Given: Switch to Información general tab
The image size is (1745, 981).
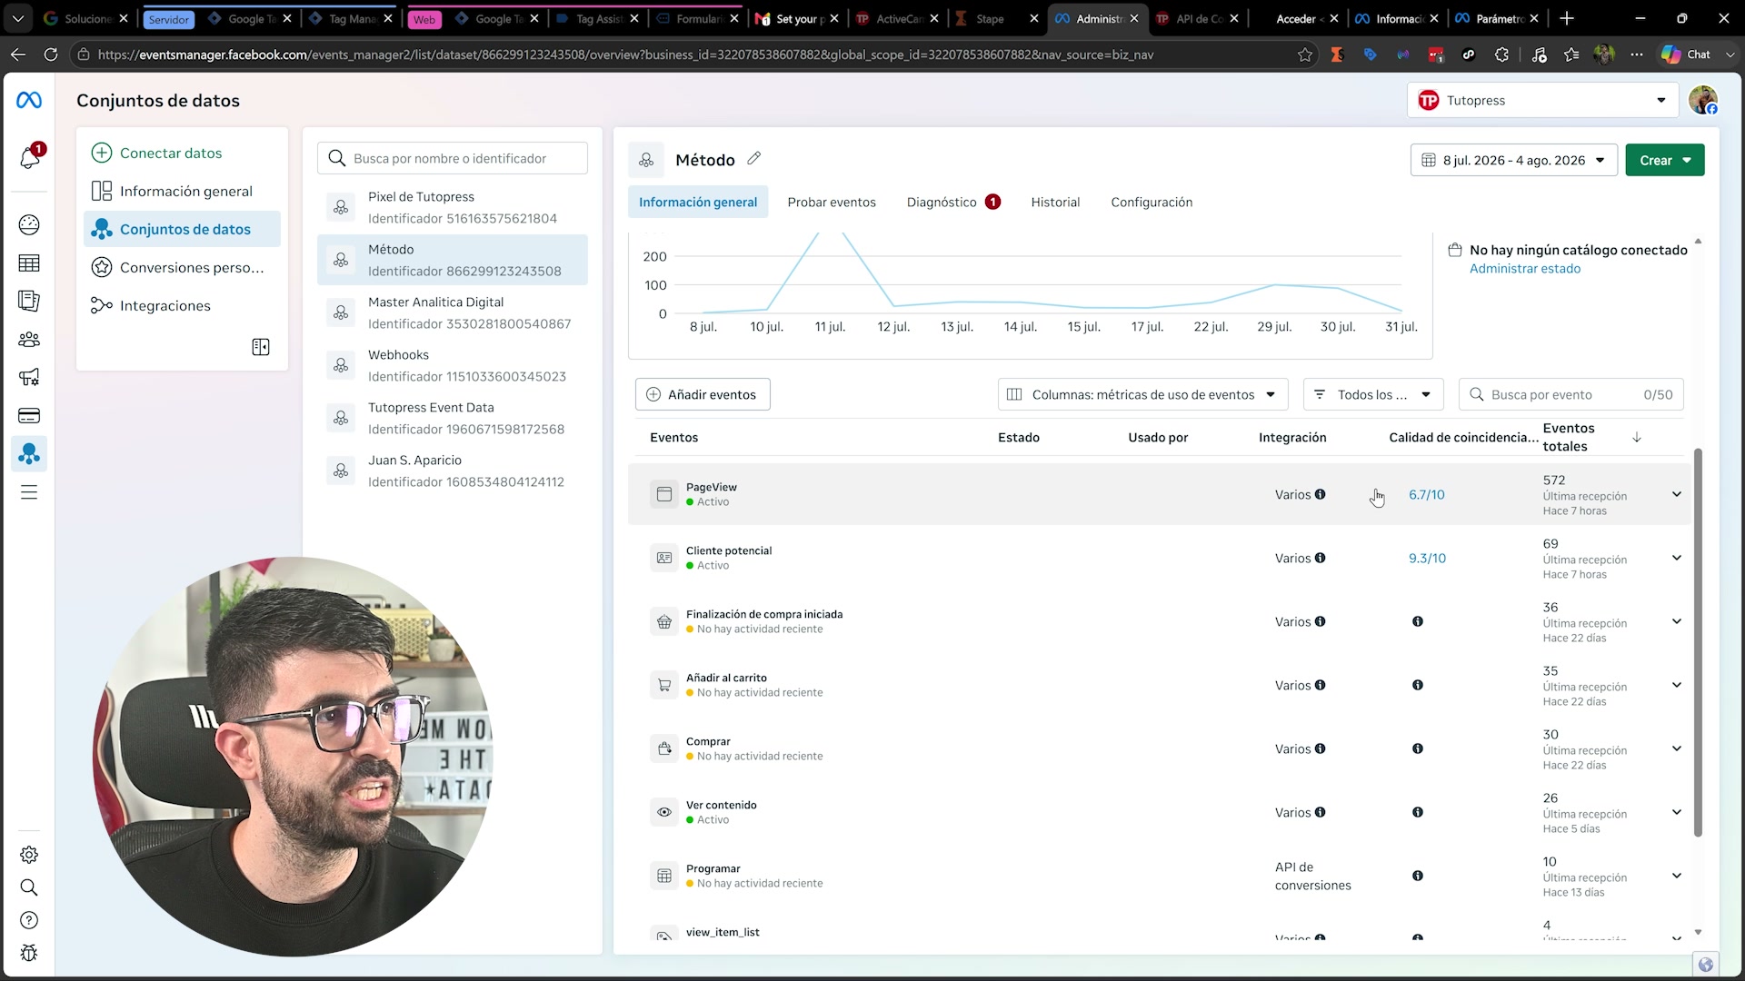Looking at the screenshot, I should tap(697, 202).
